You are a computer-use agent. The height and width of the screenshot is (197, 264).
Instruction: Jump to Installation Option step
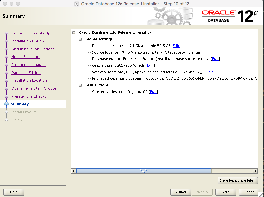[x=28, y=41]
